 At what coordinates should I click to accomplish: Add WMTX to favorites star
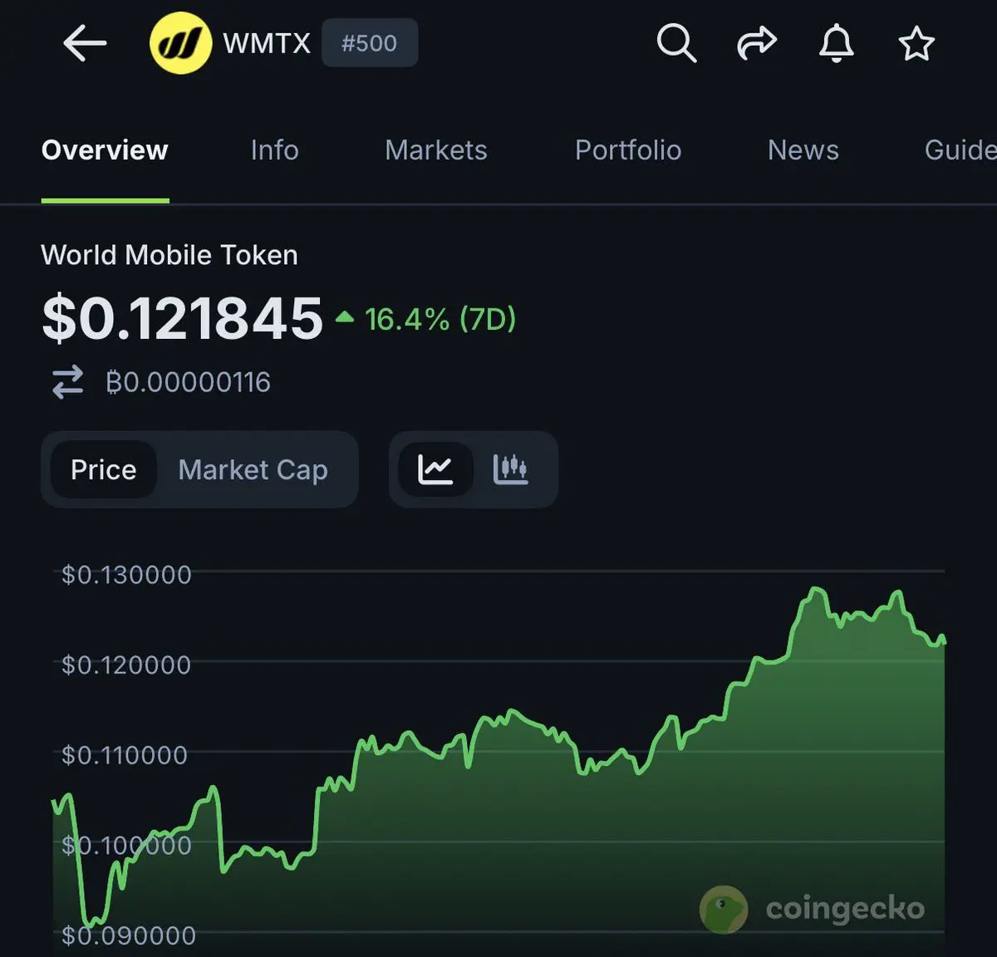point(916,43)
